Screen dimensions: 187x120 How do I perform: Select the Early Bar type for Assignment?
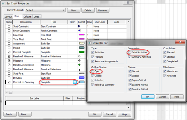tap(54, 43)
